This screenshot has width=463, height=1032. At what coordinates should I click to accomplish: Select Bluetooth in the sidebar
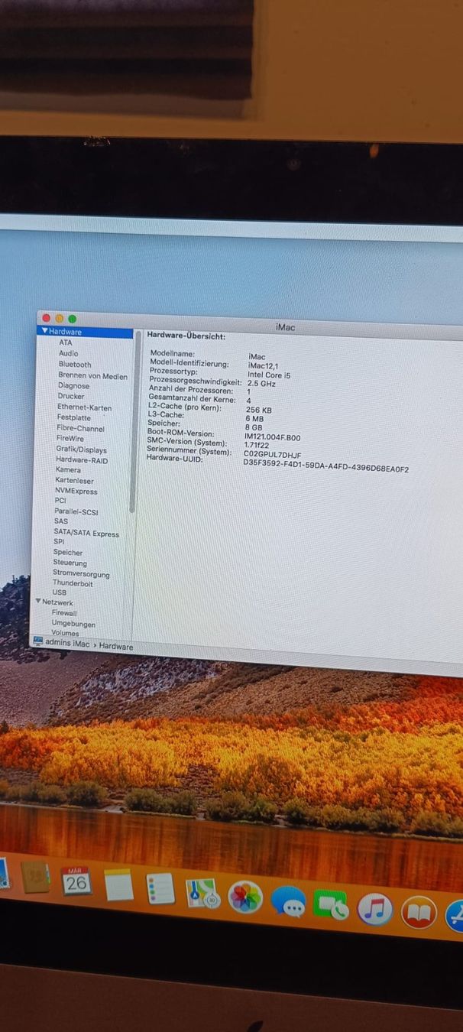74,365
